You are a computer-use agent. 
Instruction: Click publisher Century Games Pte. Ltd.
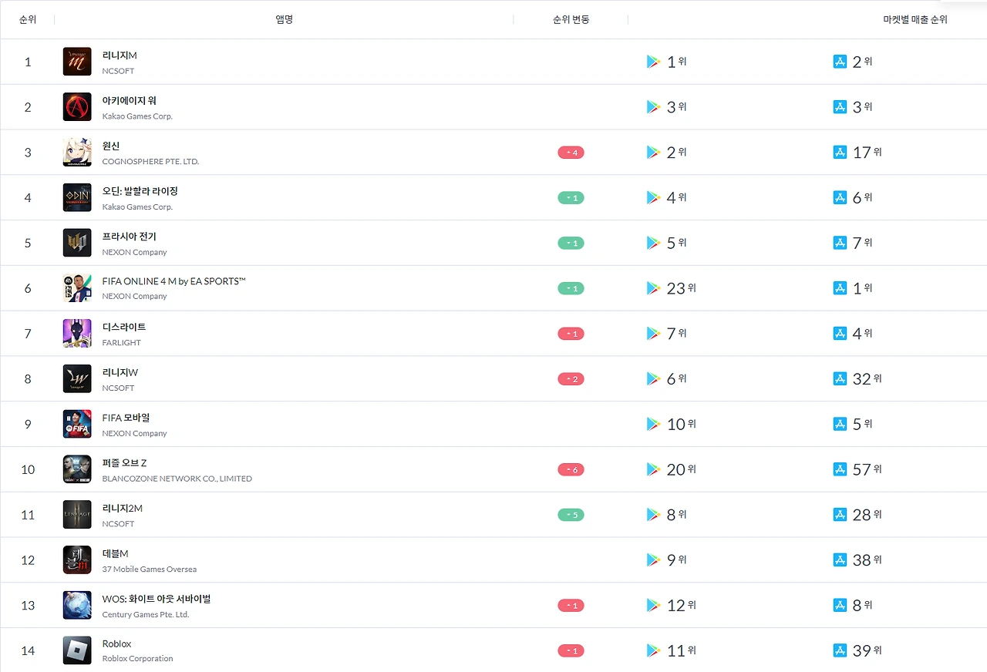pos(146,615)
